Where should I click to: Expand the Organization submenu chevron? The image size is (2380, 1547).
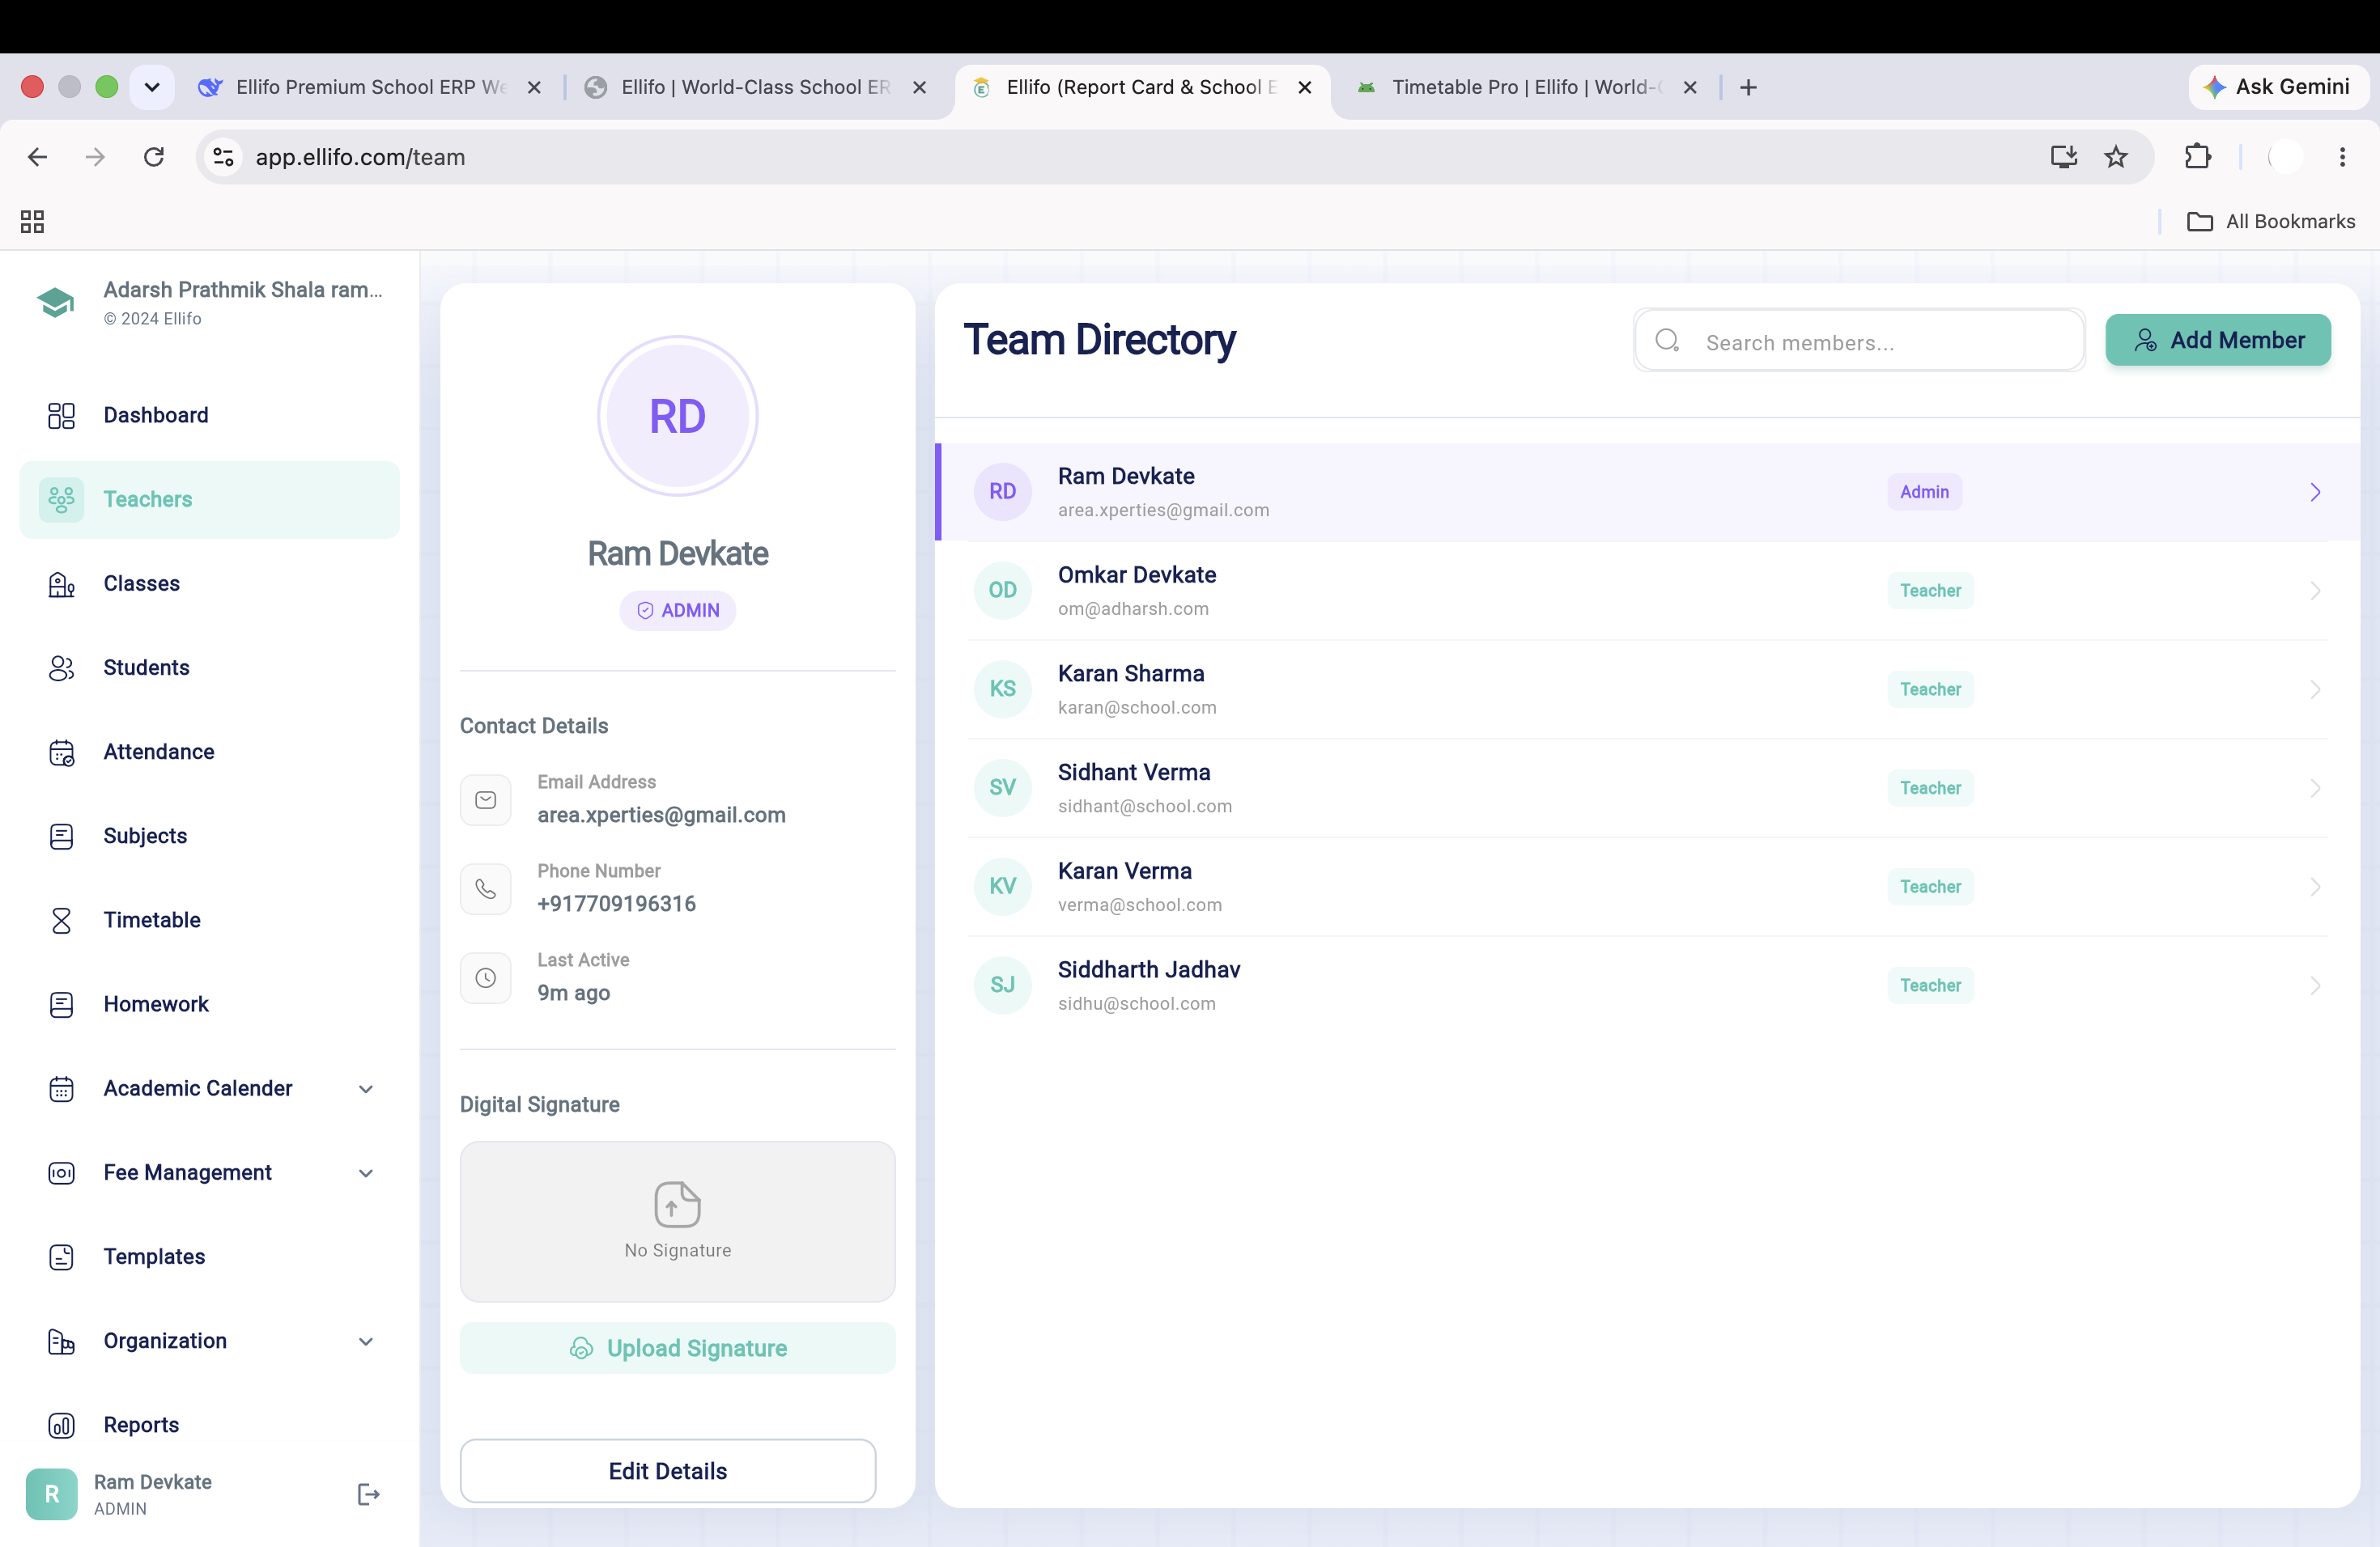click(366, 1341)
